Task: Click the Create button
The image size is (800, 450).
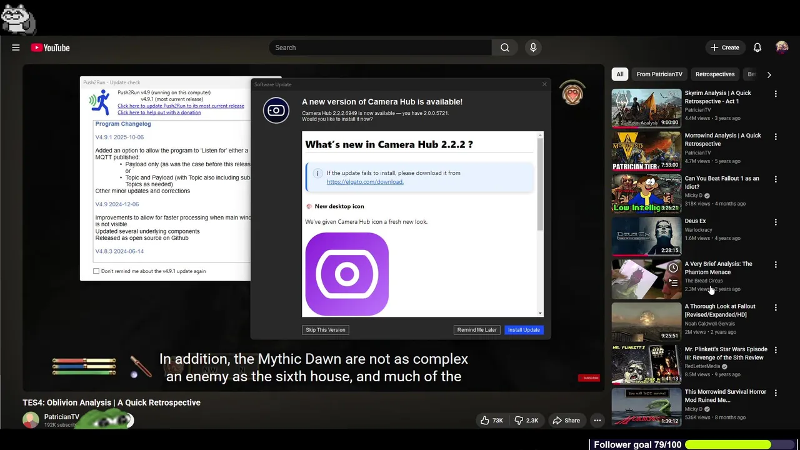Action: [x=725, y=47]
